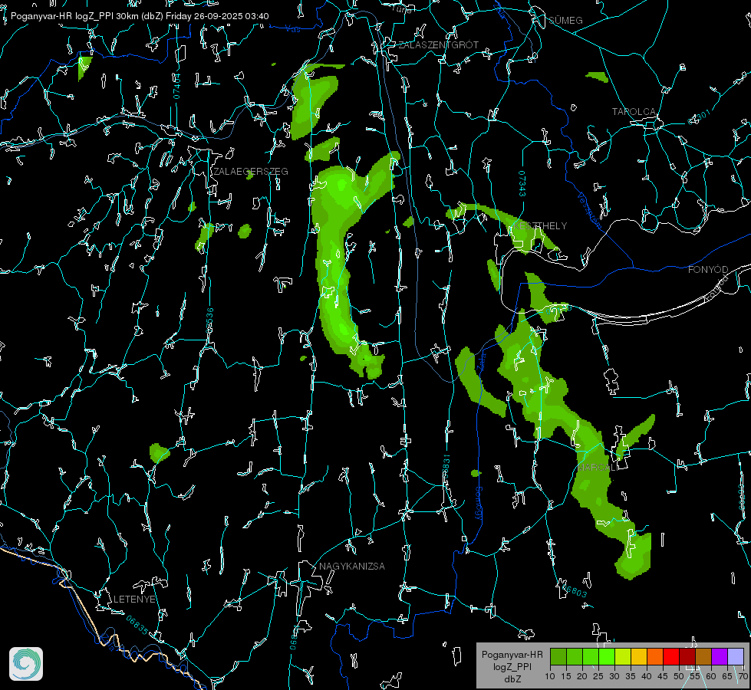Viewport: 751px width, 690px height.
Task: Select road number label 06536
Action: (209, 320)
